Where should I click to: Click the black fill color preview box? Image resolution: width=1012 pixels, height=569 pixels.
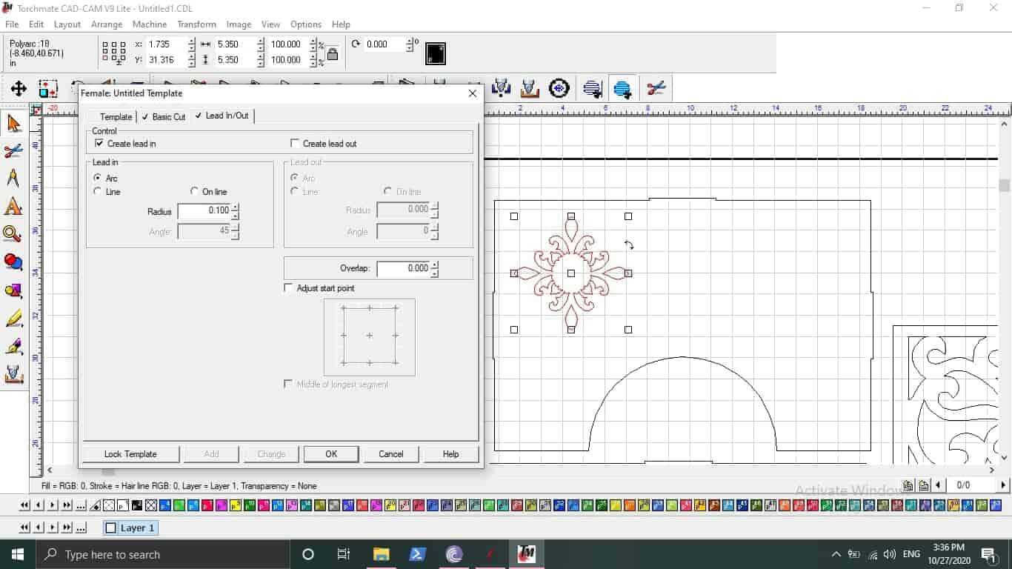[436, 53]
